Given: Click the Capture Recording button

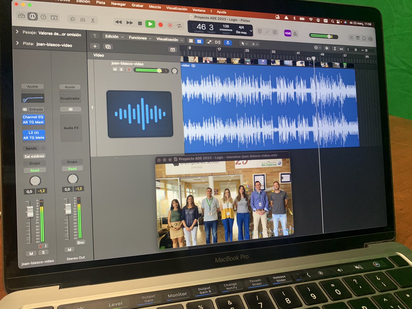Looking at the screenshot, I should tap(170, 25).
